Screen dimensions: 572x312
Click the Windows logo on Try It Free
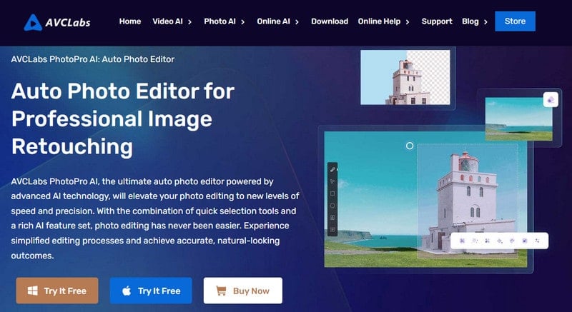[x=33, y=291]
